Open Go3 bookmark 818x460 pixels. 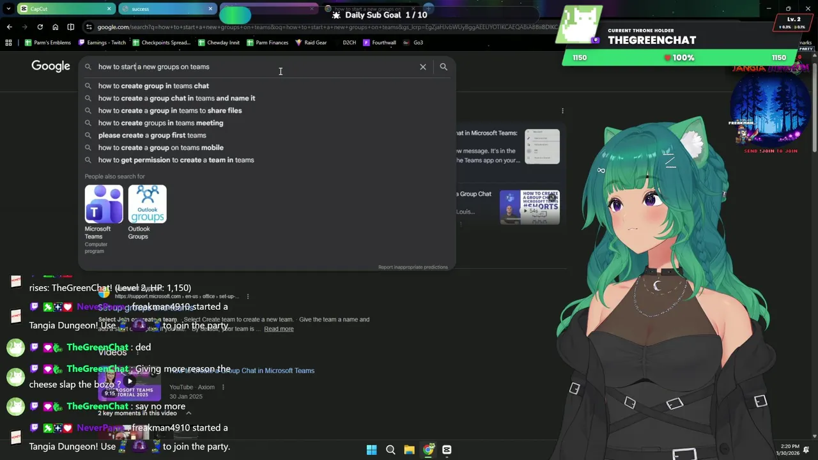(x=413, y=43)
